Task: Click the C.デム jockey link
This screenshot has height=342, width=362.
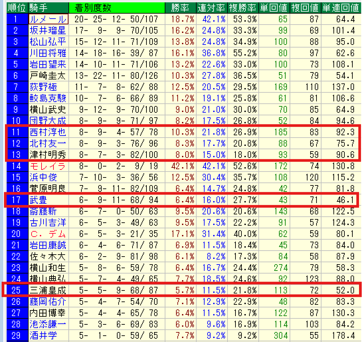Action: click(47, 234)
